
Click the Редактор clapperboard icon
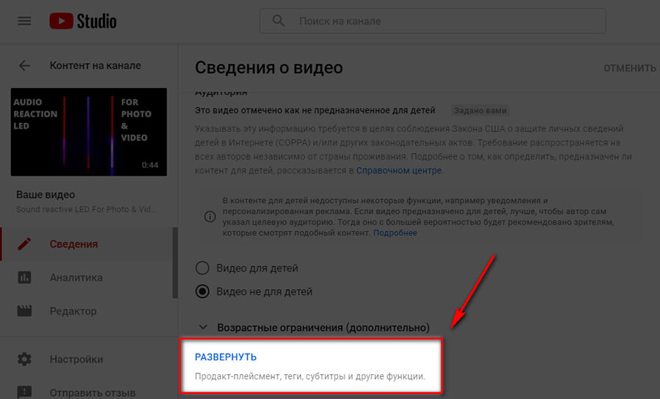point(24,311)
